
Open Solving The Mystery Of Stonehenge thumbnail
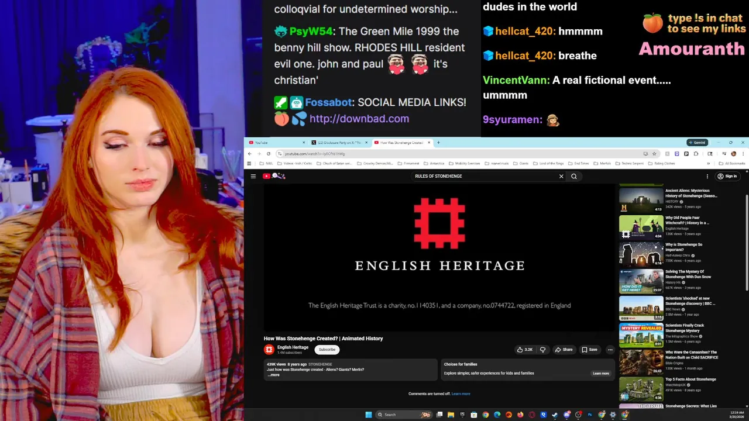click(641, 281)
